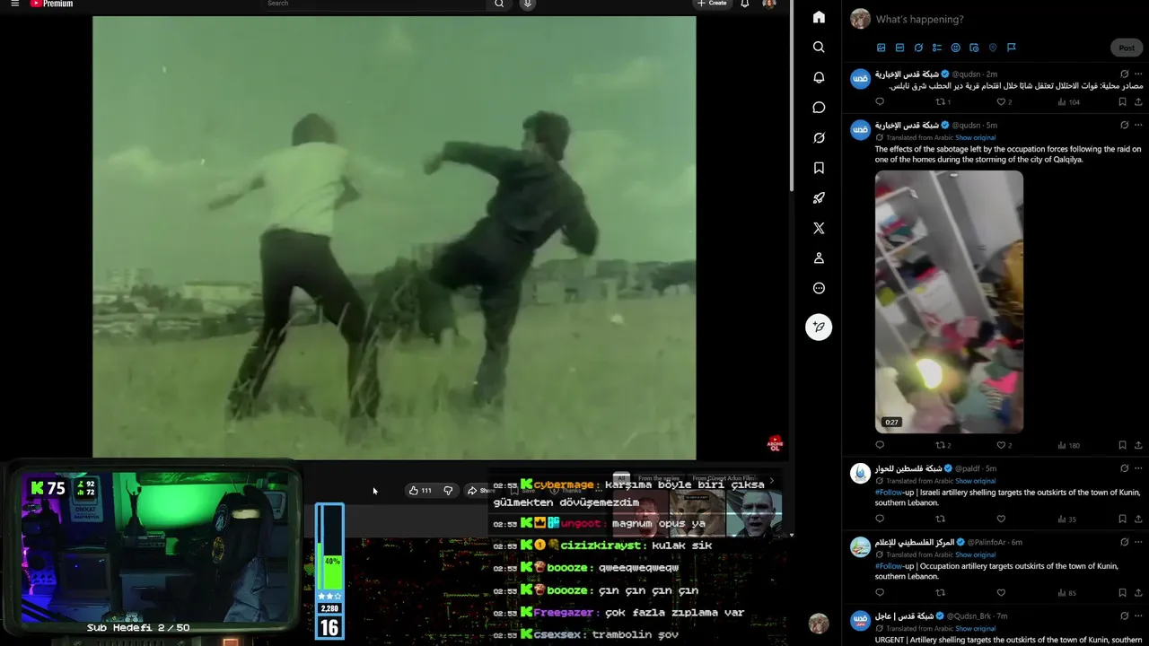Open the emoji picker in the composer

955,48
